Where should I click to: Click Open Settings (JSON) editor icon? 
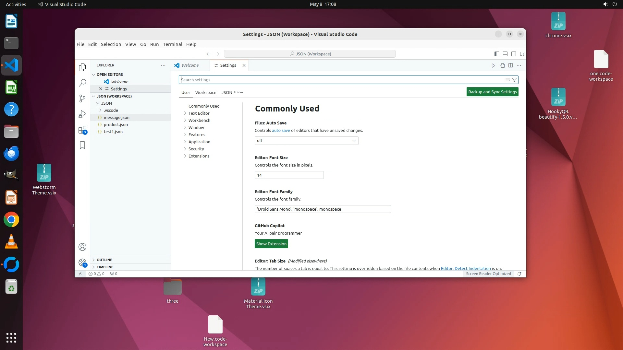pyautogui.click(x=502, y=65)
